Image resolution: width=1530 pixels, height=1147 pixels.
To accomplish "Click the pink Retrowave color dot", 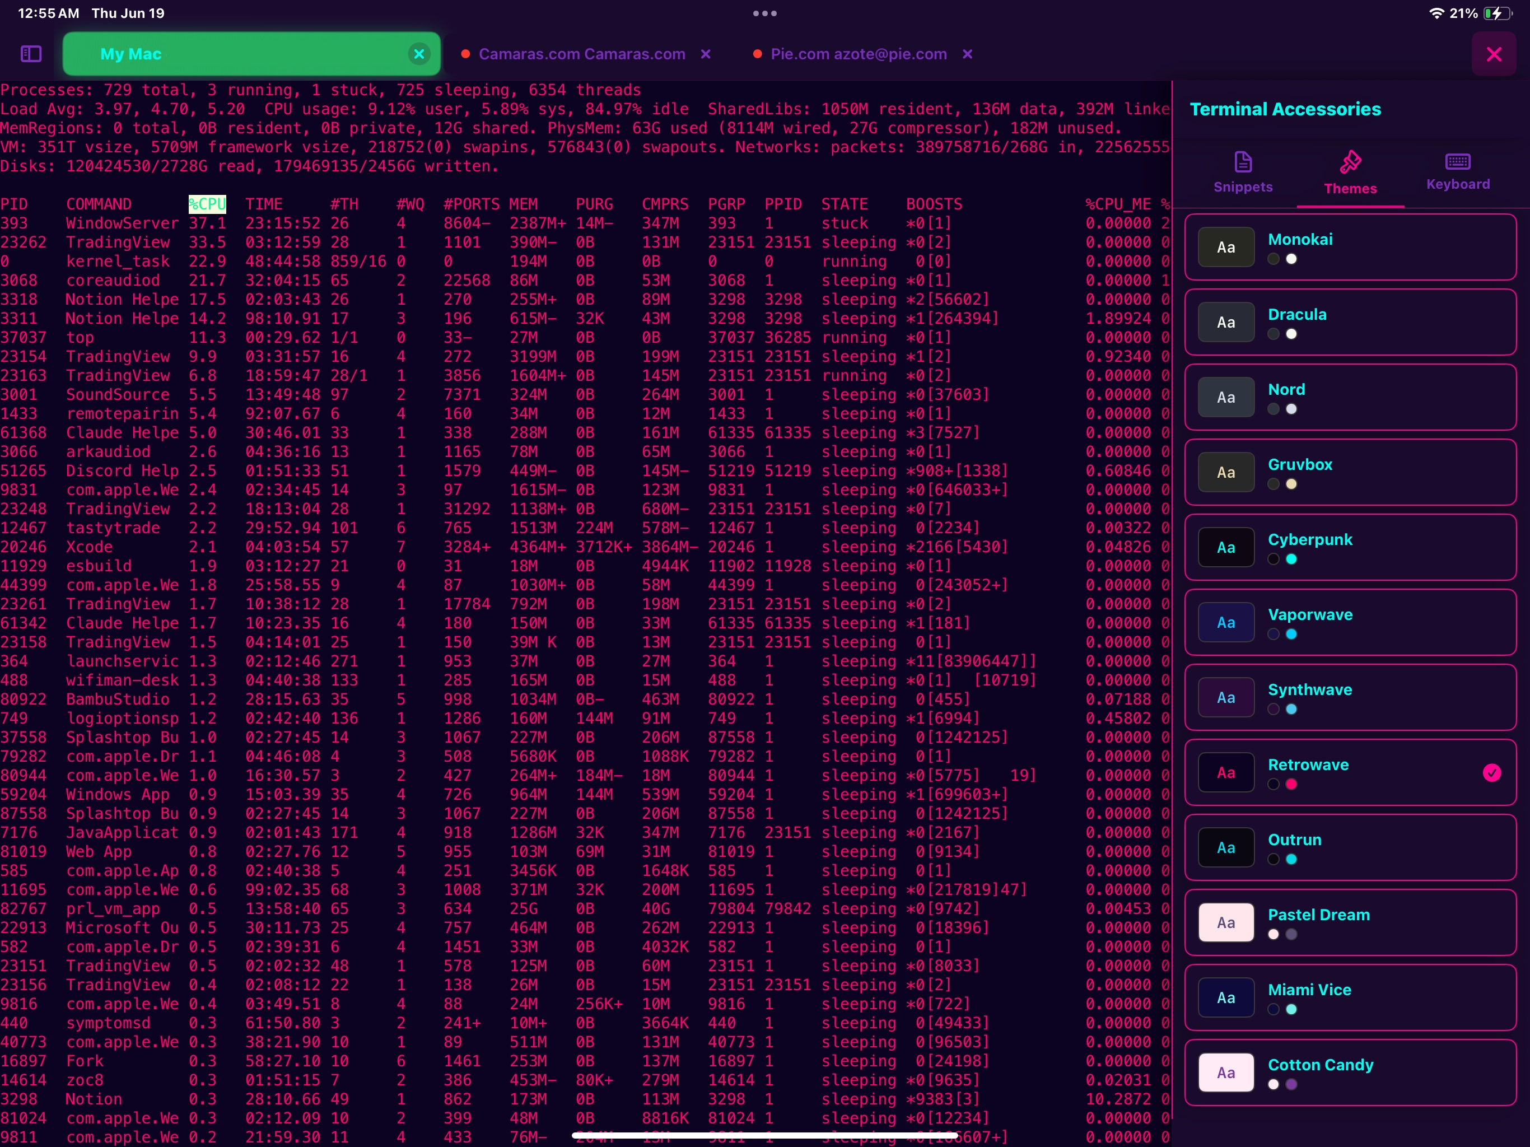I will [1291, 785].
